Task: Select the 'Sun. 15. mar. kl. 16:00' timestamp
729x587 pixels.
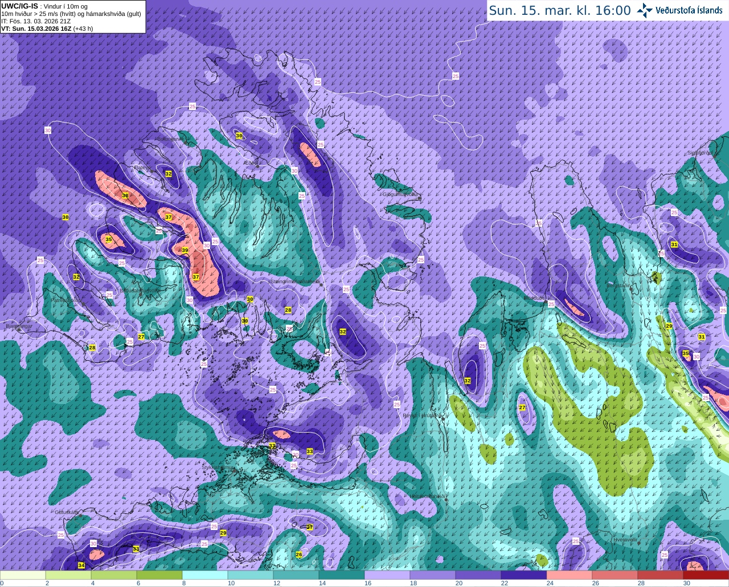Action: pos(560,10)
